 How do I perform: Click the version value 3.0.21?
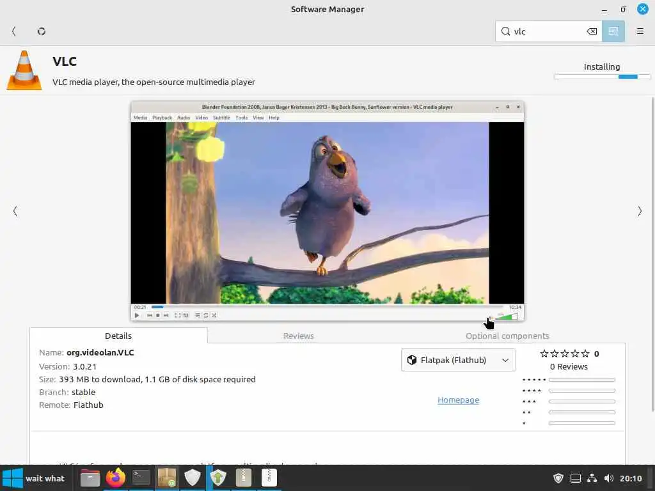[85, 366]
